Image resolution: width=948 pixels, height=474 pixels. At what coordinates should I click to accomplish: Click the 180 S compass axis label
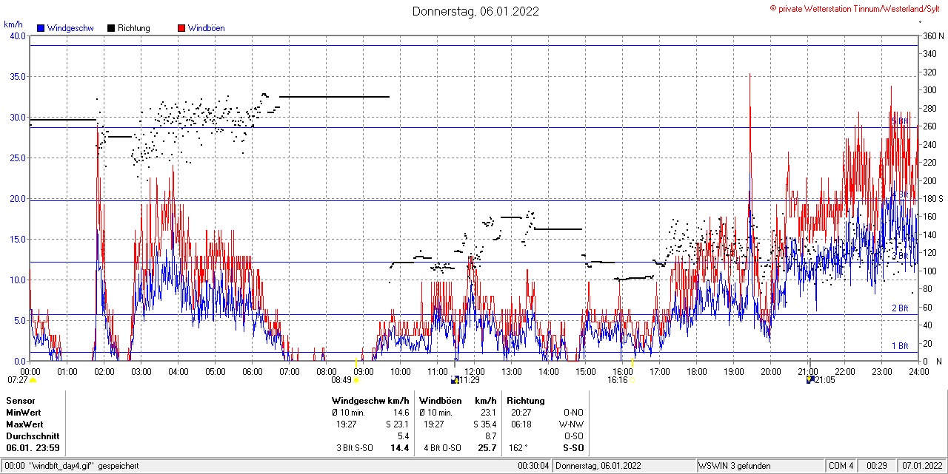pyautogui.click(x=933, y=199)
